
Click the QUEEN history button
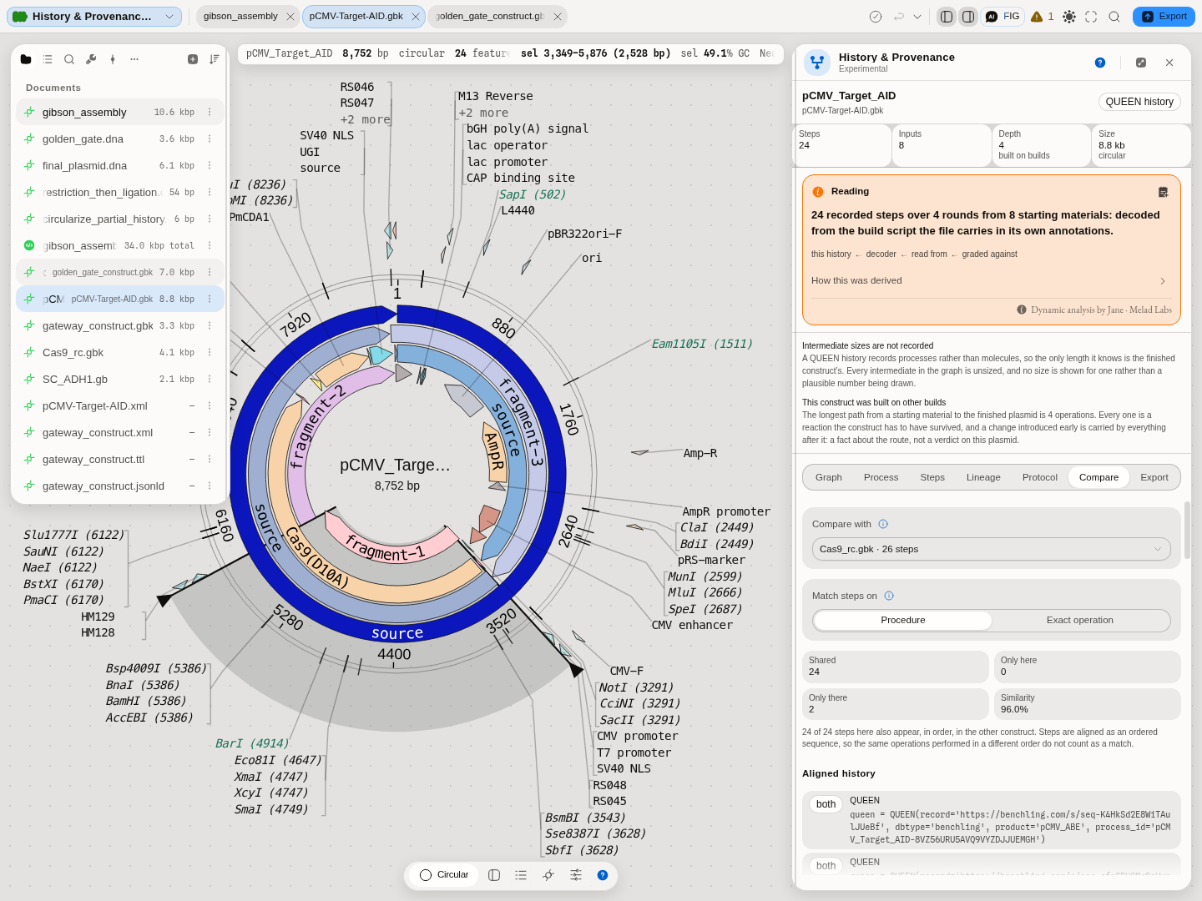point(1139,102)
